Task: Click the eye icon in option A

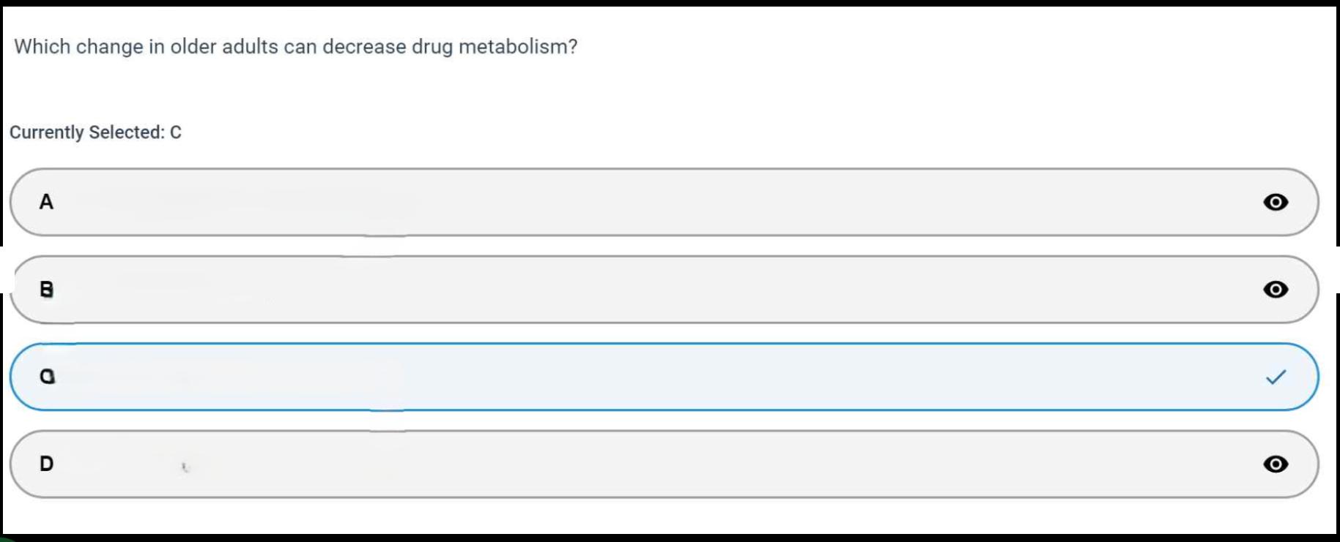Action: pyautogui.click(x=1276, y=202)
